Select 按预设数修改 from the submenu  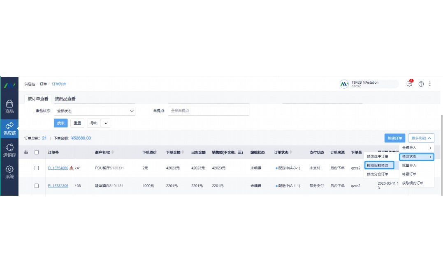[378, 165]
